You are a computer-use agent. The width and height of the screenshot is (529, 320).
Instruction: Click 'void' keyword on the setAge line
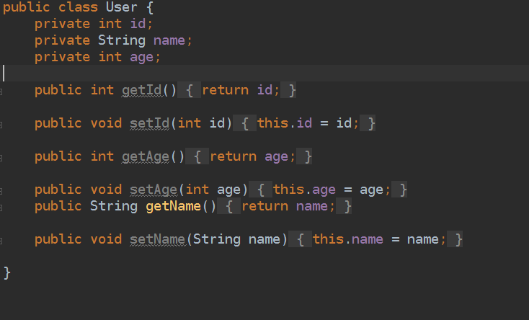click(x=106, y=190)
